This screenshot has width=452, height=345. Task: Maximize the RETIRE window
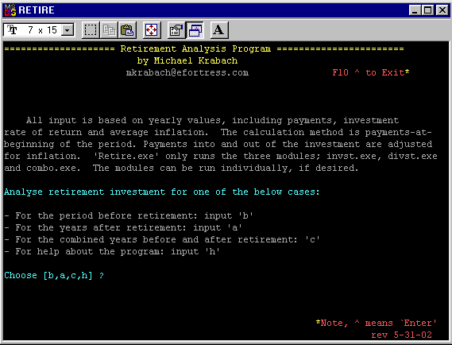tap(428, 10)
